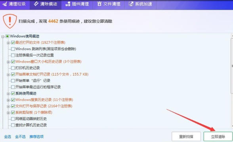Expand Windows搜索历史记录 node
The height and width of the screenshot is (142, 233).
click(8, 100)
